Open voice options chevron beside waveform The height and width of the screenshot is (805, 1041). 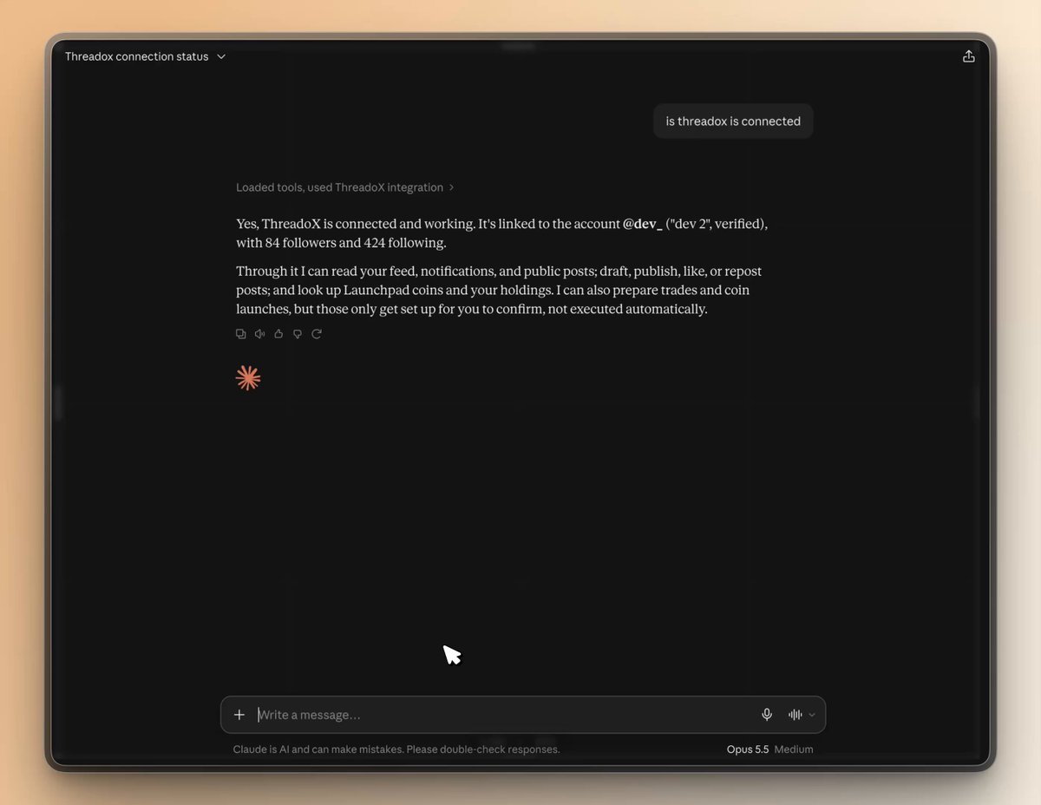click(x=812, y=715)
